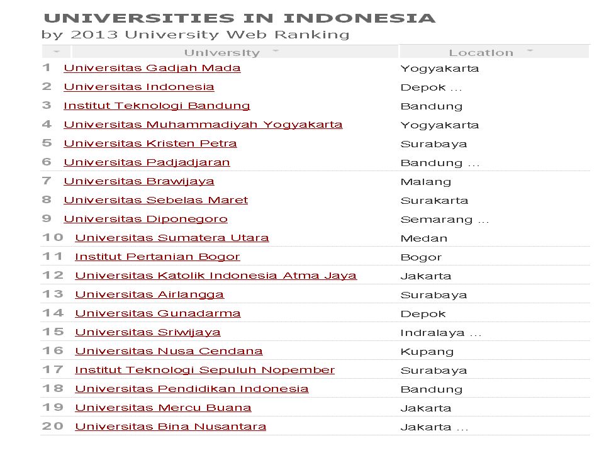
Task: Visit Universitas Diponegoro link
Action: pyautogui.click(x=145, y=219)
